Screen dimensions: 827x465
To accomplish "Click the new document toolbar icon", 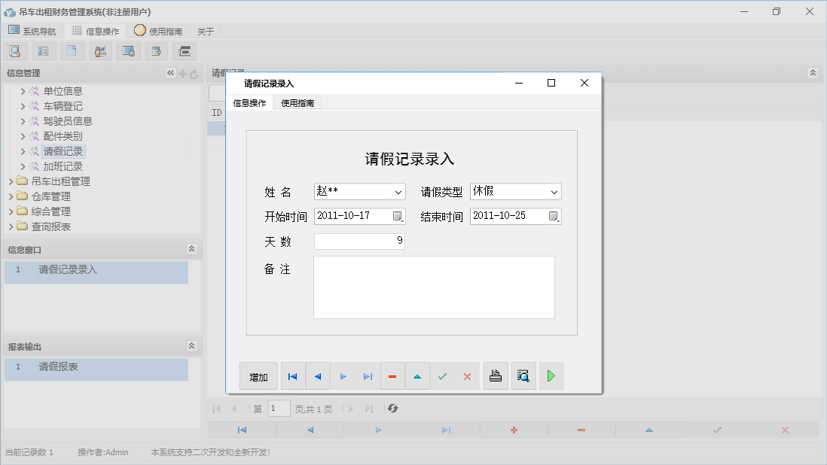I will click(x=72, y=50).
